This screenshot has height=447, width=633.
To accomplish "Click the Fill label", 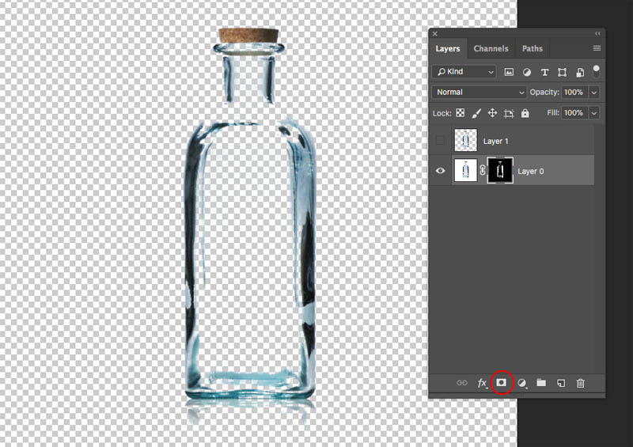I will pos(553,113).
